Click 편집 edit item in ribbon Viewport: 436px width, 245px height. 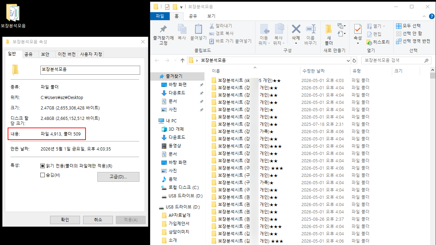pyautogui.click(x=374, y=34)
